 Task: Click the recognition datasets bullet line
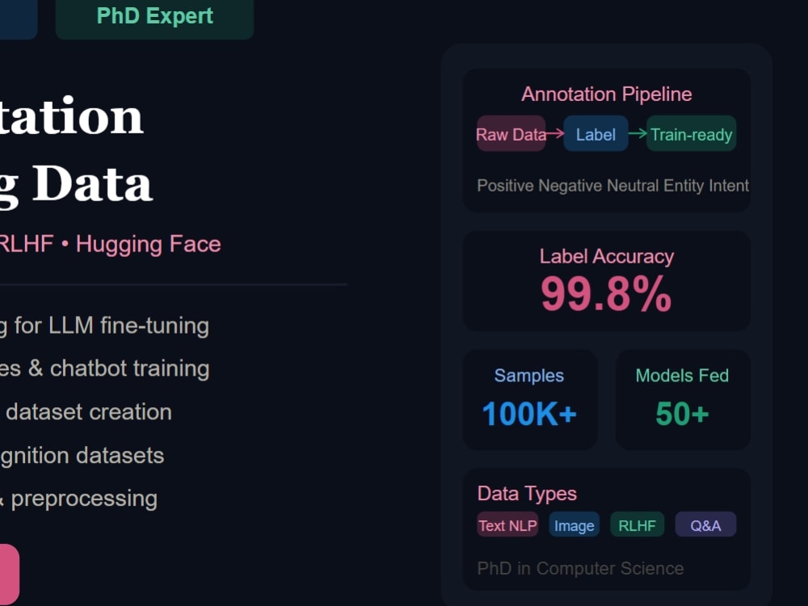(82, 456)
